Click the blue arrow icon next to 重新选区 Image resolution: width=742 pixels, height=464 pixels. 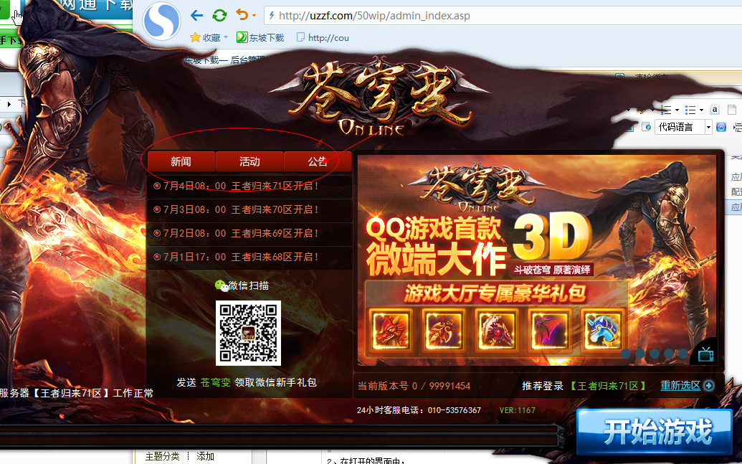pyautogui.click(x=708, y=385)
